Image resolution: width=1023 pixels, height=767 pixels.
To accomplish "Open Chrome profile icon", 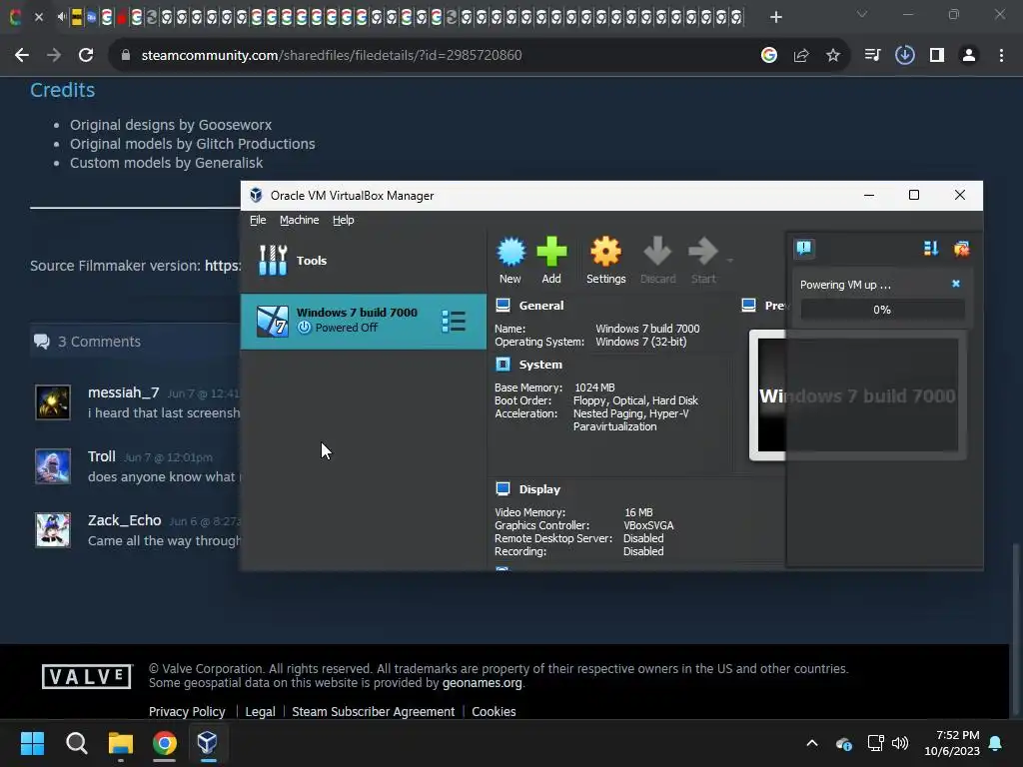I will pyautogui.click(x=969, y=56).
